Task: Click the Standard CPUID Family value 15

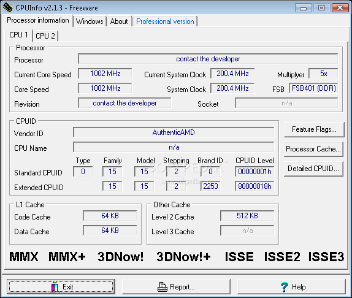Action: (x=112, y=172)
